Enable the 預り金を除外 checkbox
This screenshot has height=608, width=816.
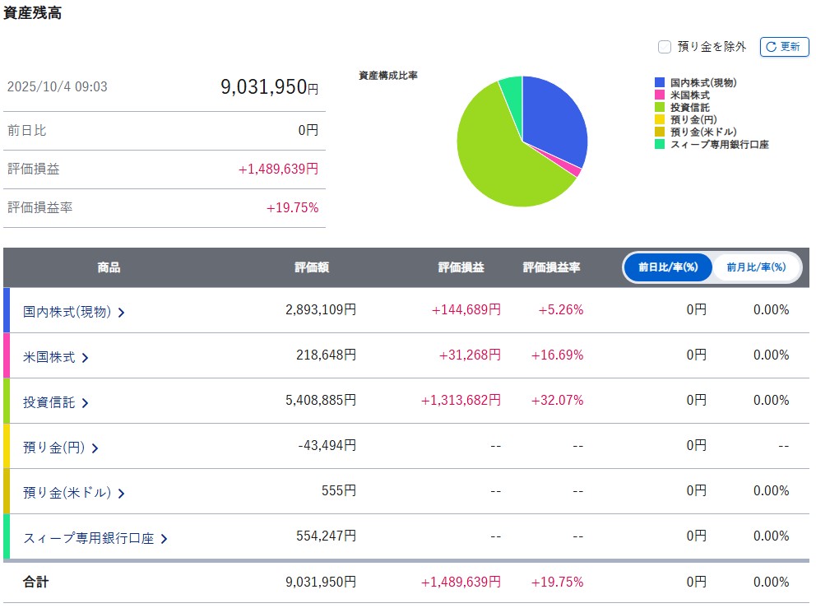[665, 47]
